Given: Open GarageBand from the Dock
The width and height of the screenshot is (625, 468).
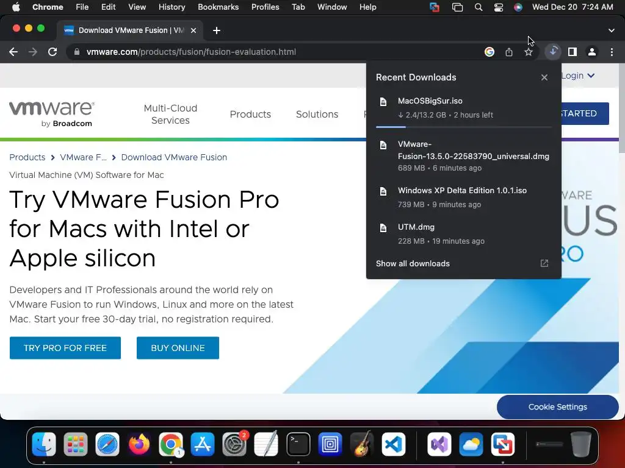Looking at the screenshot, I should coord(361,444).
